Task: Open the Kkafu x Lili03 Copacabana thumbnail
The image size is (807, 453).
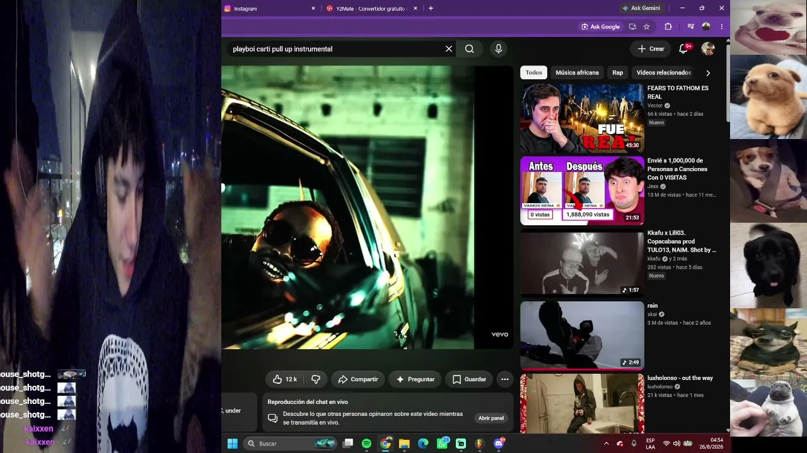Action: tap(582, 263)
